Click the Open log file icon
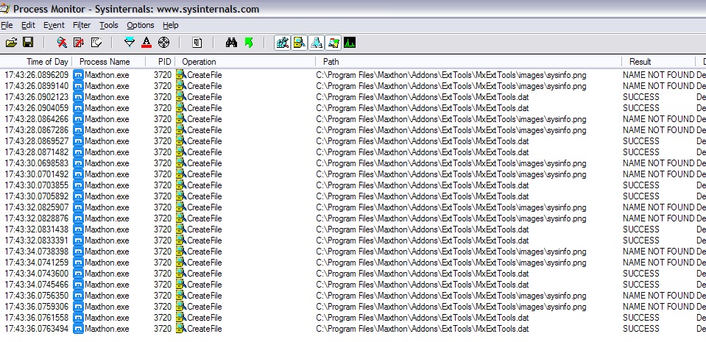The image size is (706, 342). pyautogui.click(x=11, y=43)
